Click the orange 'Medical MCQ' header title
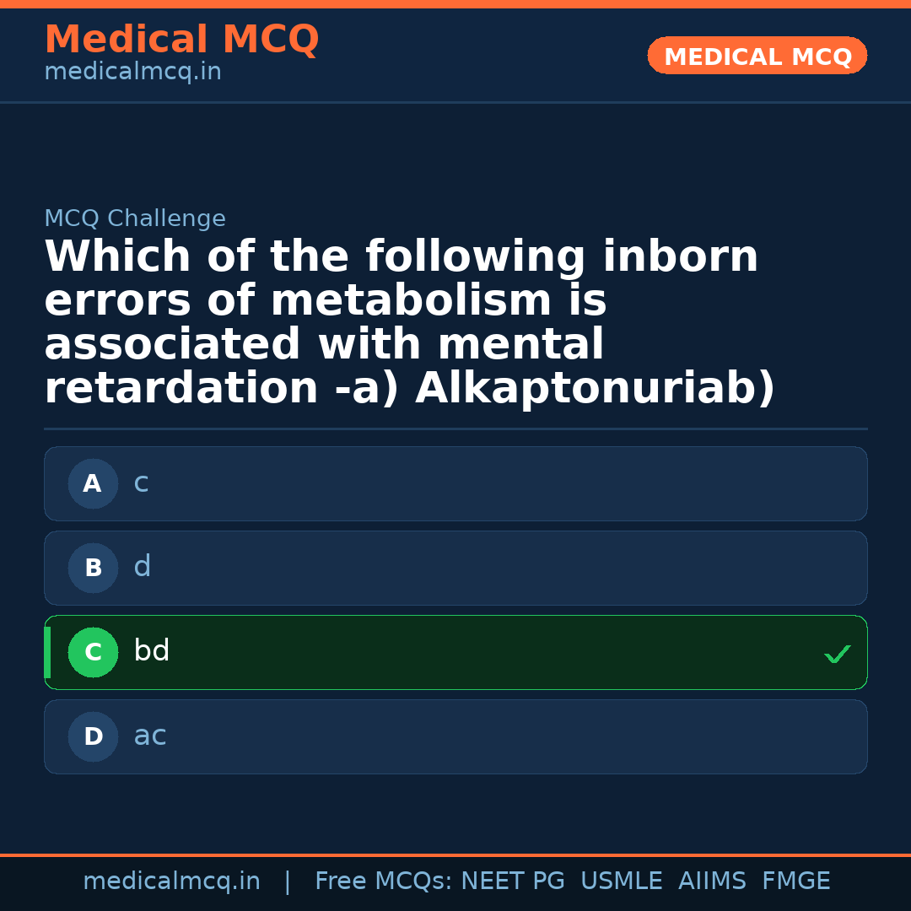The image size is (911, 911). click(181, 40)
